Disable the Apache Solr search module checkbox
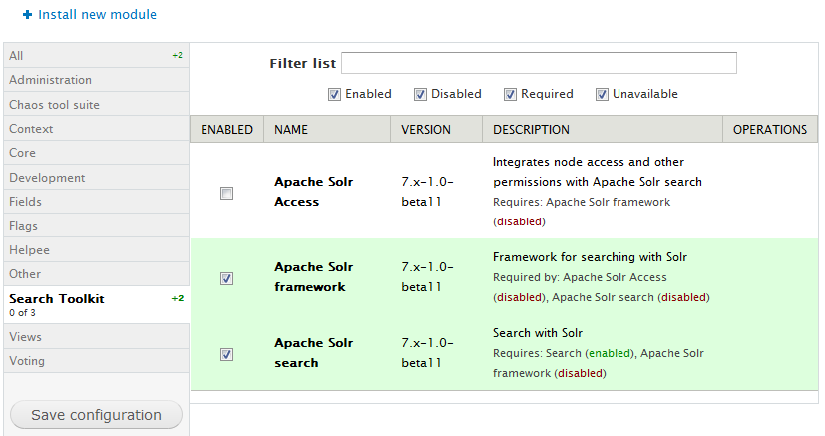The height and width of the screenshot is (436, 825). click(226, 354)
